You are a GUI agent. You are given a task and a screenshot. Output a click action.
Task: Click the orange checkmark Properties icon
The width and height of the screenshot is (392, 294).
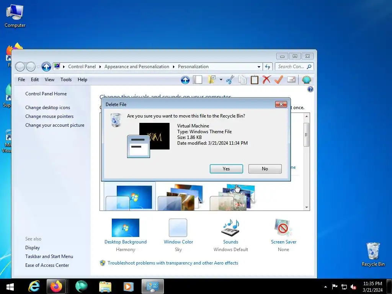pyautogui.click(x=279, y=80)
